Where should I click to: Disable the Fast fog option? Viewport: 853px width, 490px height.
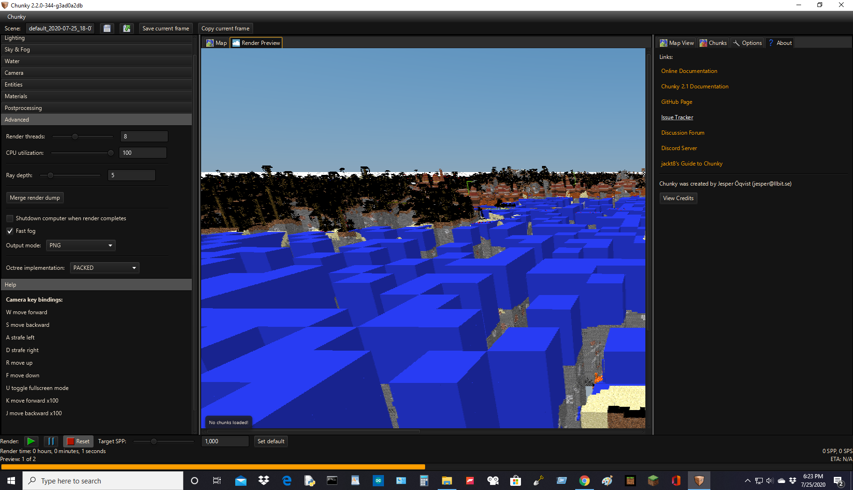coord(9,231)
